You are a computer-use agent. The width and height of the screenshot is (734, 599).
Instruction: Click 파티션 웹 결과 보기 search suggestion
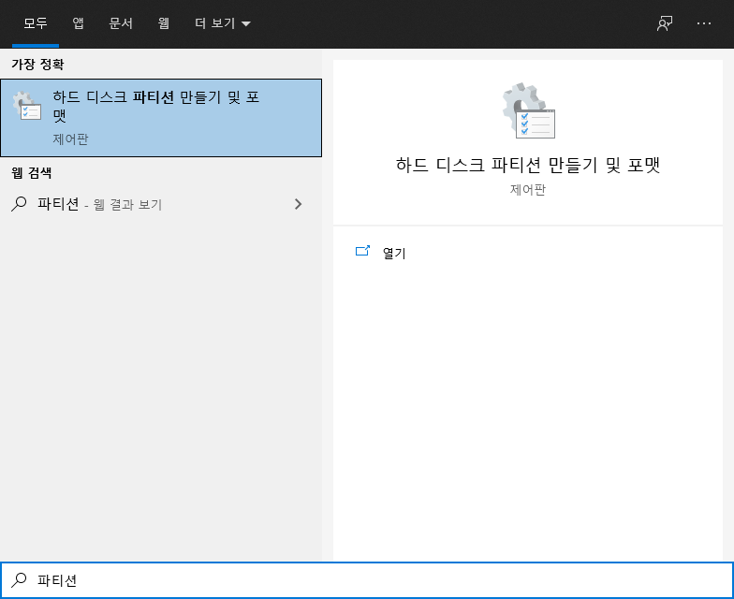161,204
